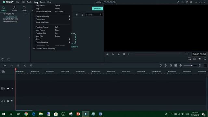
Task: Stop the preview playback
Action: 124,54
